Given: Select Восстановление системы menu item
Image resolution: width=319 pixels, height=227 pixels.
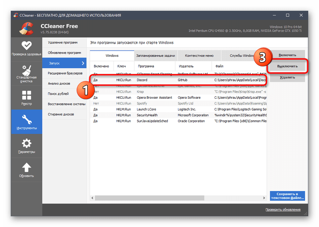Looking at the screenshot, I should [x=64, y=104].
